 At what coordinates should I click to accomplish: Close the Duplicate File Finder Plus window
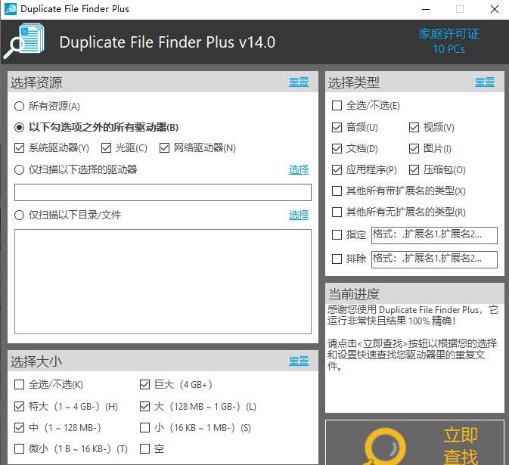495,9
